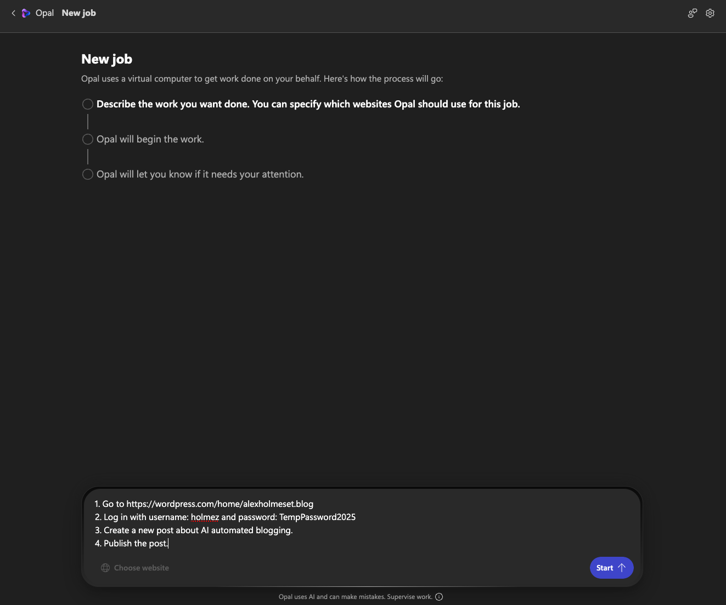
Task: Select the circle beside 'Describe the work' step
Action: [x=87, y=104]
